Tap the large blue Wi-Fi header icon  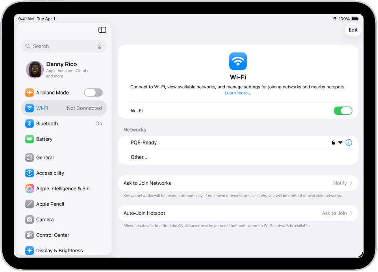(238, 61)
